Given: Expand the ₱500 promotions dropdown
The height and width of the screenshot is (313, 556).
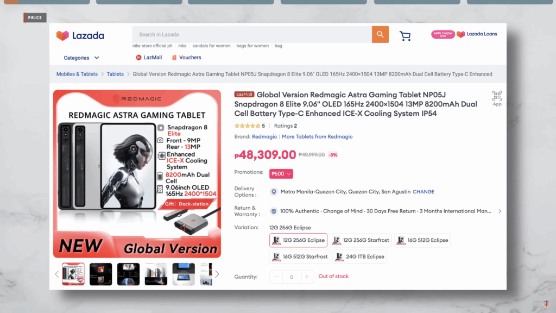Looking at the screenshot, I should [x=281, y=174].
